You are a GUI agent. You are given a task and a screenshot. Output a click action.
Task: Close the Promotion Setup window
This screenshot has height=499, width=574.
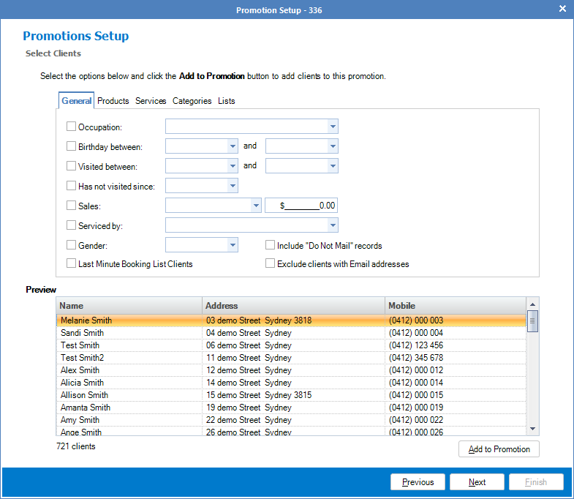[x=562, y=10]
